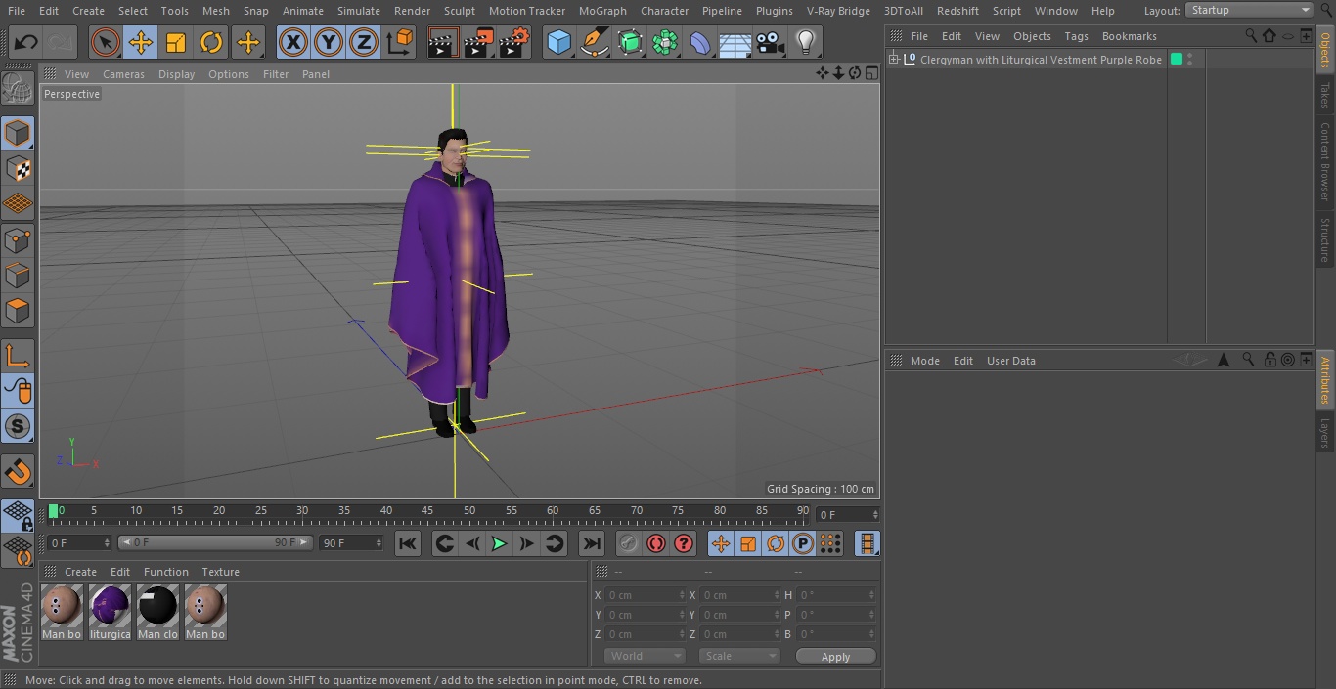
Task: Open viewport Display menu
Action: (176, 74)
